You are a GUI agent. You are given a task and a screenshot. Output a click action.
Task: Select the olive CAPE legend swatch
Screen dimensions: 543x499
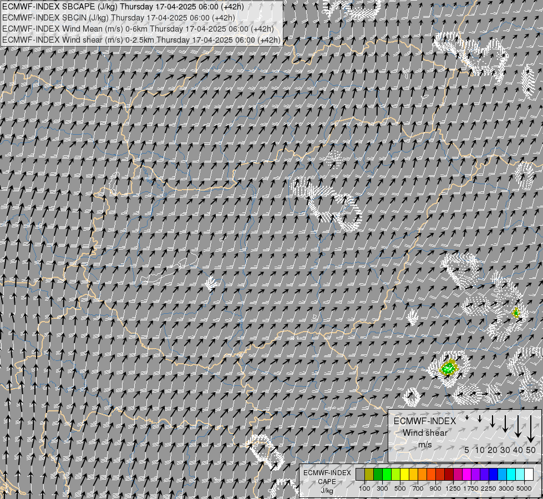tap(369, 474)
